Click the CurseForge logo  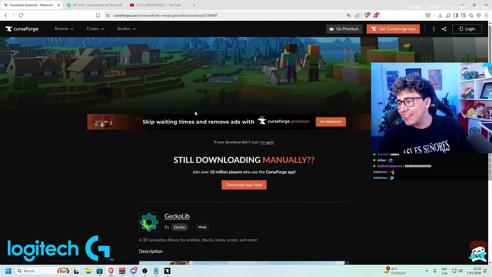(22, 29)
